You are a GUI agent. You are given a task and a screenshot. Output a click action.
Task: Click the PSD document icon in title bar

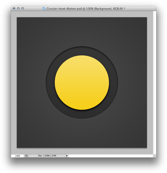click(x=44, y=8)
